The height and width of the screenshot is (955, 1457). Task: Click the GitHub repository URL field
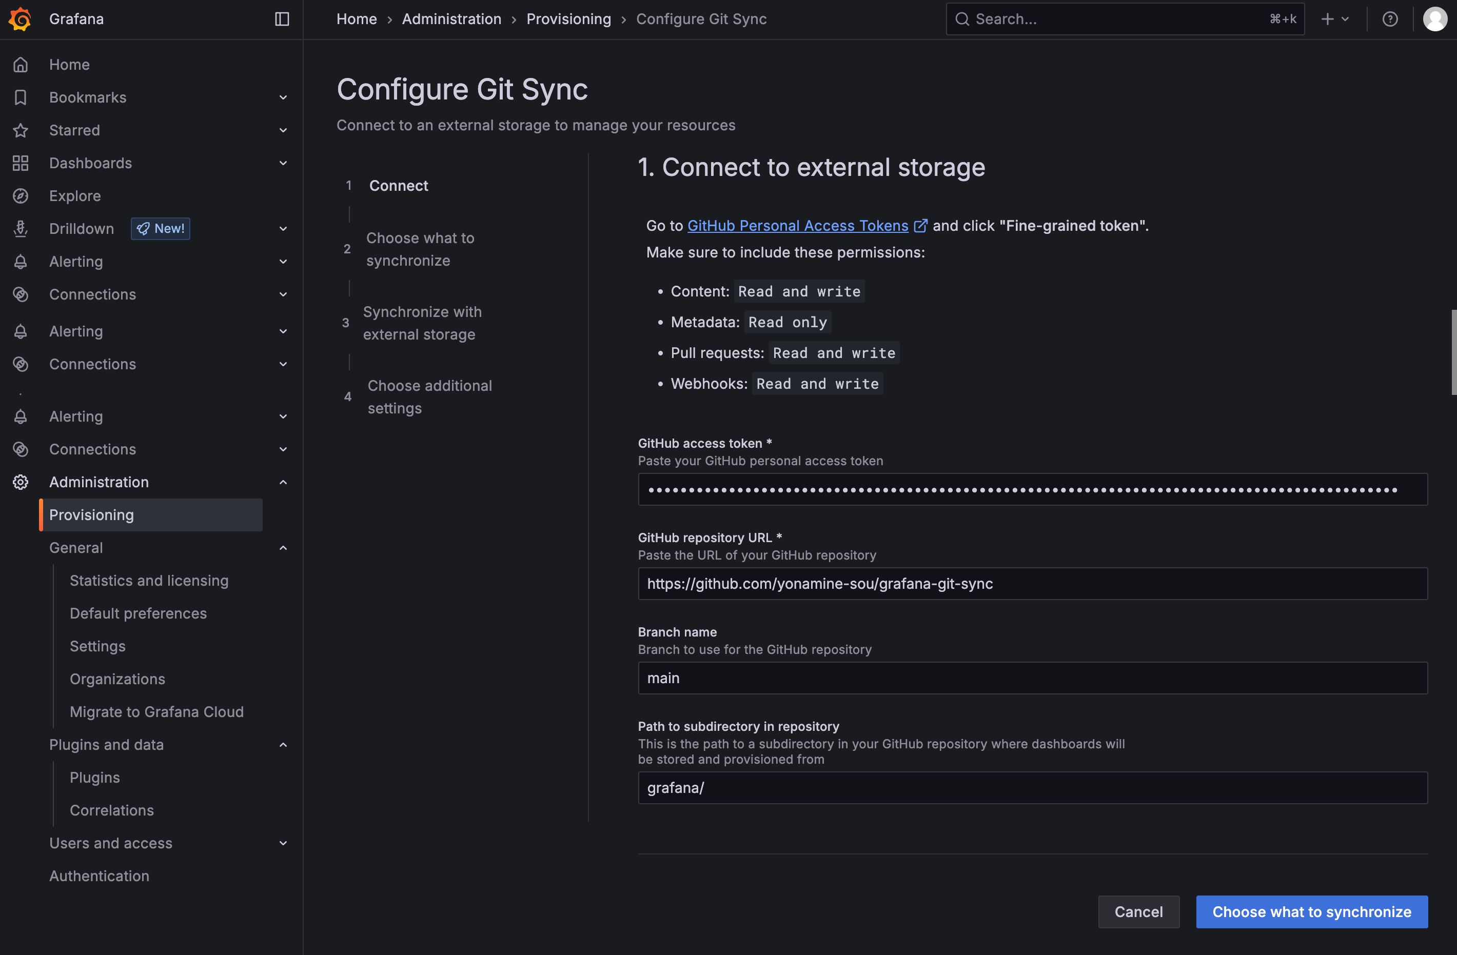1032,583
